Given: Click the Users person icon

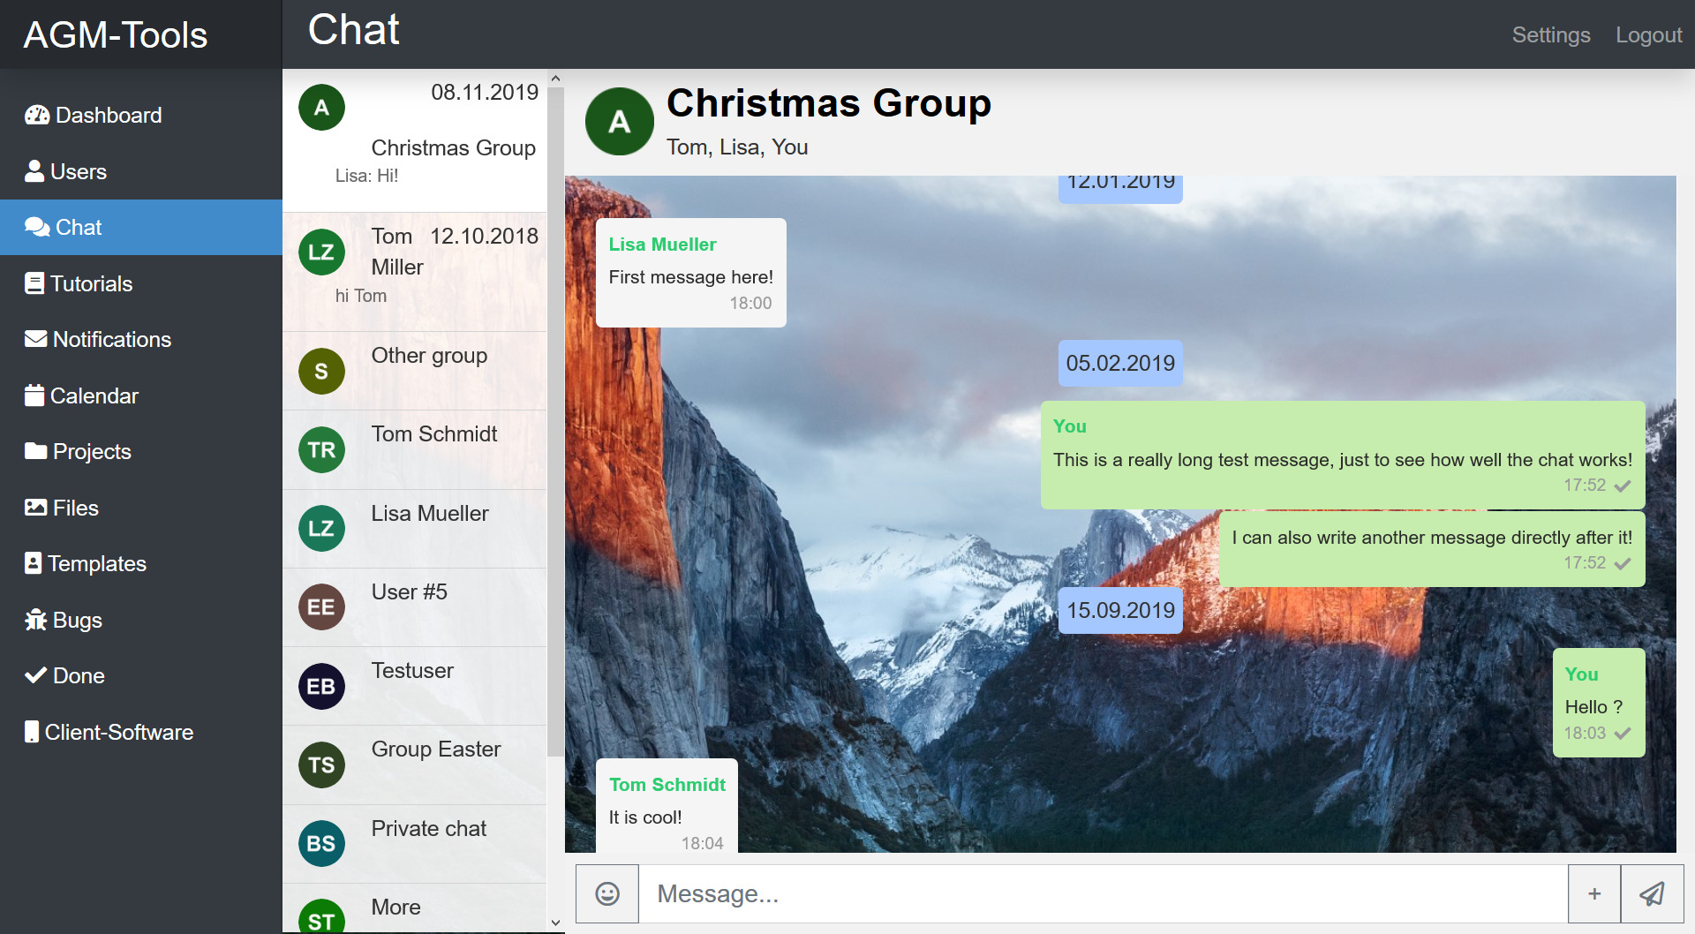Looking at the screenshot, I should [34, 171].
